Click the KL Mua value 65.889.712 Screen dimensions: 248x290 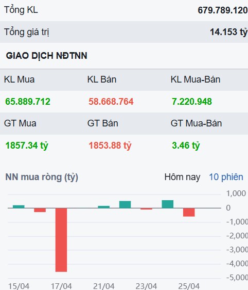click(28, 102)
